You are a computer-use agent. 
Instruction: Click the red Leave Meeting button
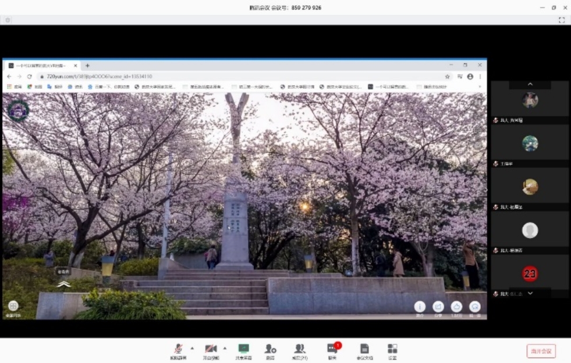pyautogui.click(x=541, y=351)
